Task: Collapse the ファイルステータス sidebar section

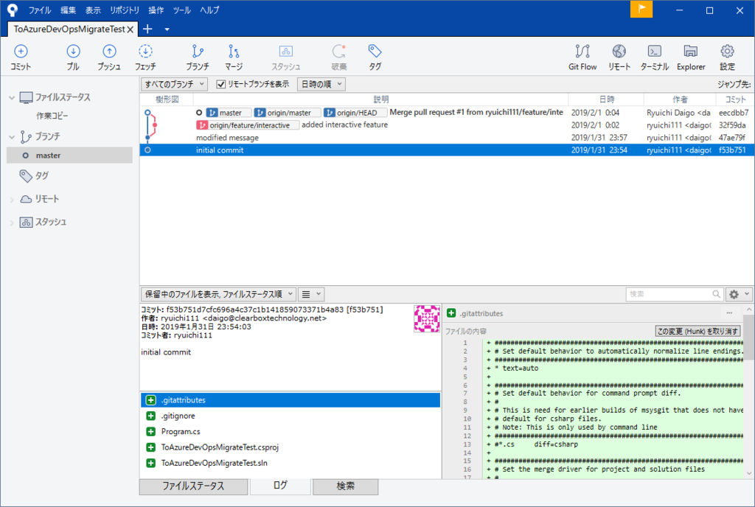Action: [12, 98]
